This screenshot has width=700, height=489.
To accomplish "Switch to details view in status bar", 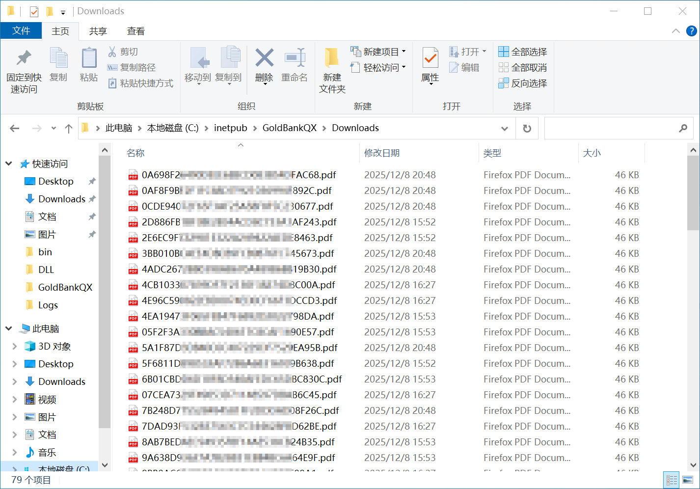I will tap(672, 480).
